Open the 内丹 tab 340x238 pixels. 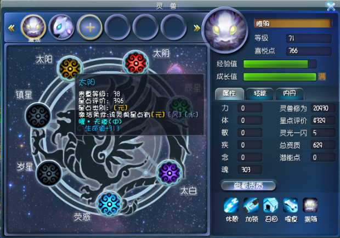(x=290, y=94)
